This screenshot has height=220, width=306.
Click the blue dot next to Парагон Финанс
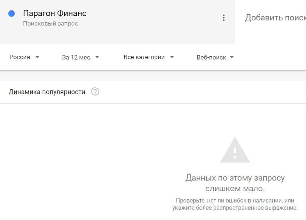(x=12, y=13)
